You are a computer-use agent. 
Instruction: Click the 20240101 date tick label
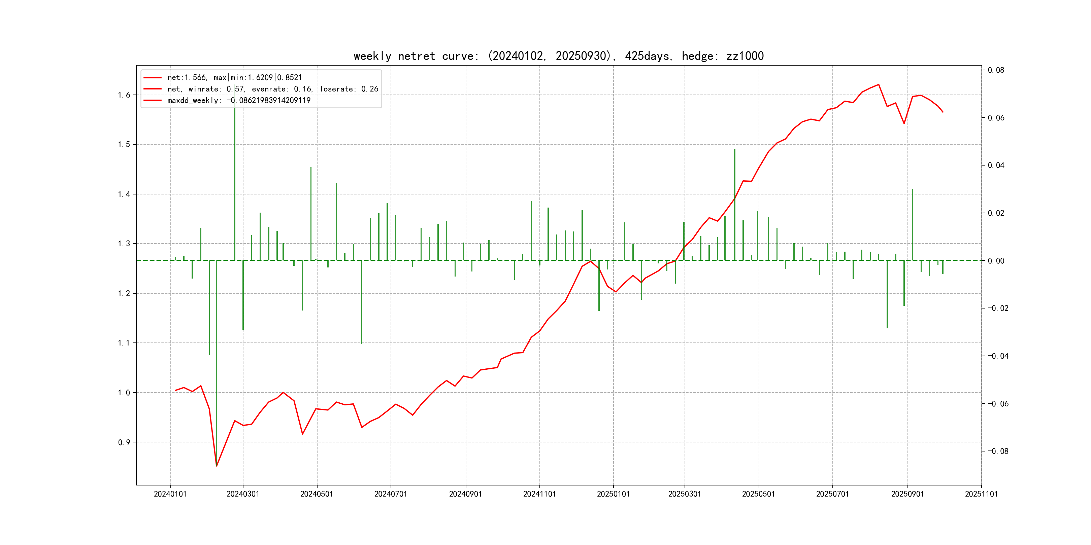point(170,494)
